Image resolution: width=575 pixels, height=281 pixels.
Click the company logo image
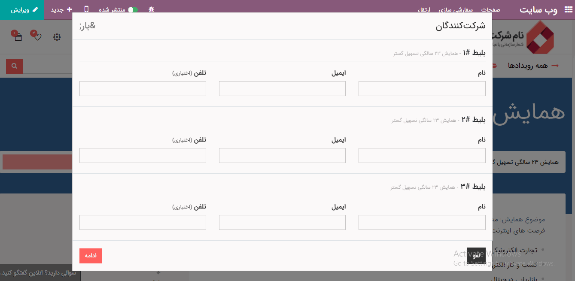(540, 37)
